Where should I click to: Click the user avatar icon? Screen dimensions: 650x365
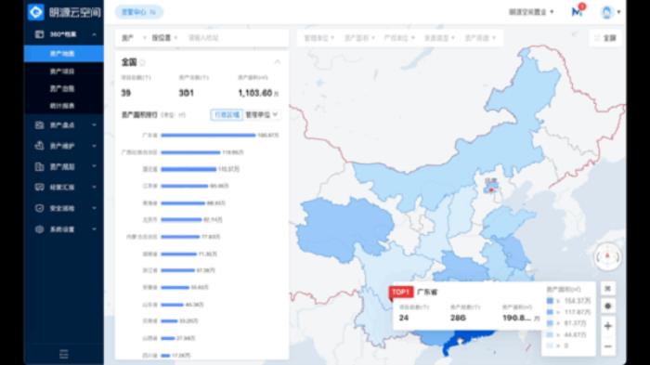606,12
